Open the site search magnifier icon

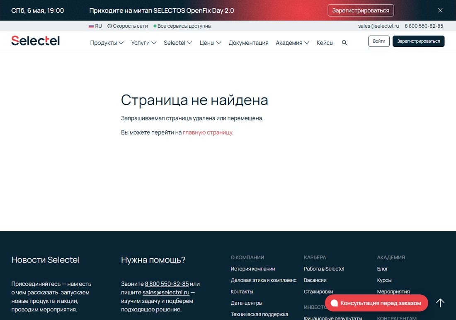tap(344, 43)
